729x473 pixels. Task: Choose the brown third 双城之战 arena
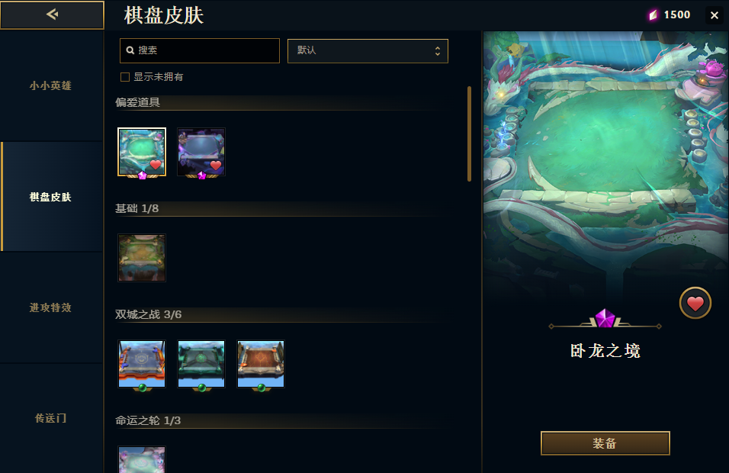pyautogui.click(x=261, y=364)
